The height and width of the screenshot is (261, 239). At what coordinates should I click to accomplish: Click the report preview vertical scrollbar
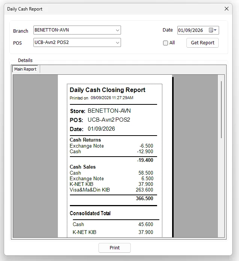tap(221, 109)
